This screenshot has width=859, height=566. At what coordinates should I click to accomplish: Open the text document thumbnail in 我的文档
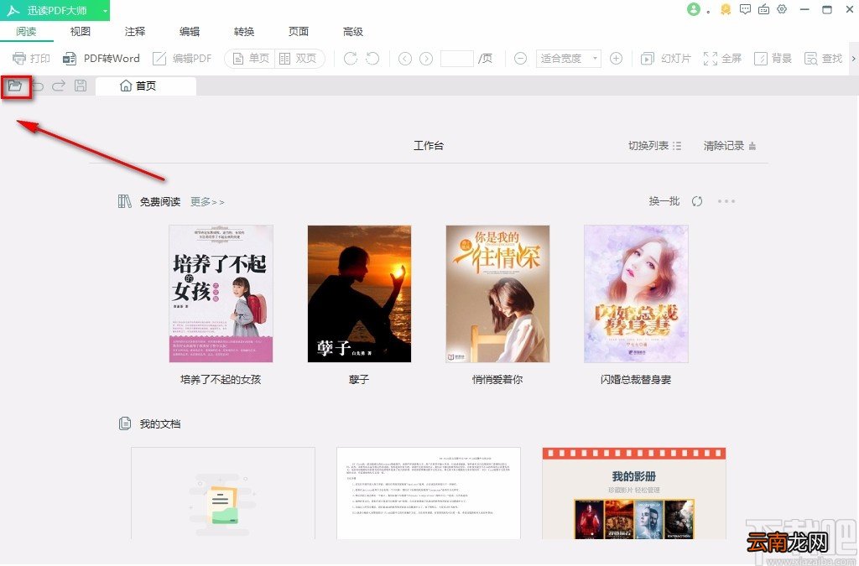(429, 493)
